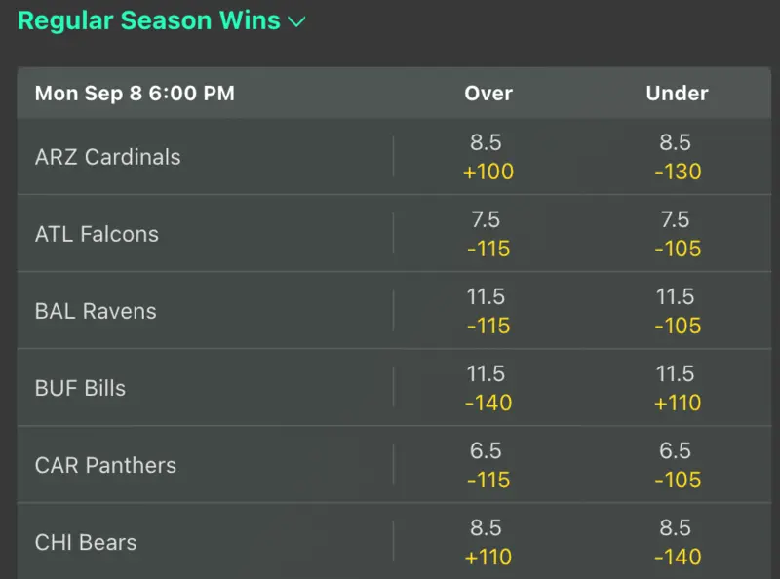The width and height of the screenshot is (780, 579).
Task: Choose BAL Ravens Under 11.5 odds
Action: click(678, 311)
